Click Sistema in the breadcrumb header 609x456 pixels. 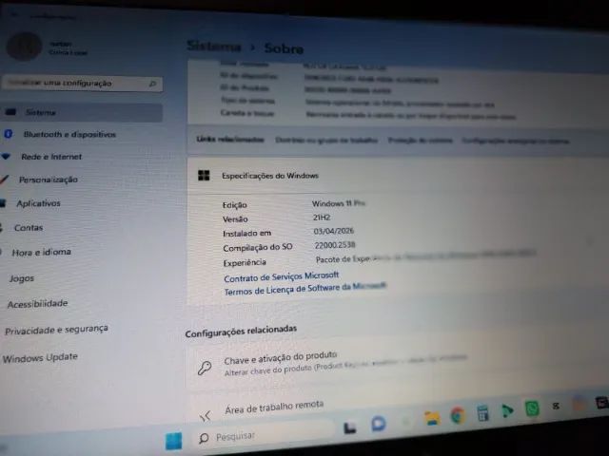pos(213,47)
